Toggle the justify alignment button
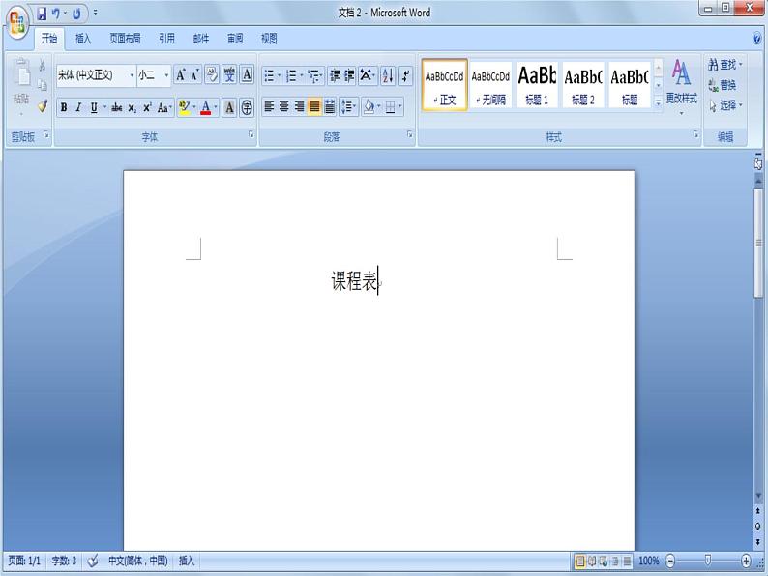Screen dimensions: 768x576 click(314, 107)
